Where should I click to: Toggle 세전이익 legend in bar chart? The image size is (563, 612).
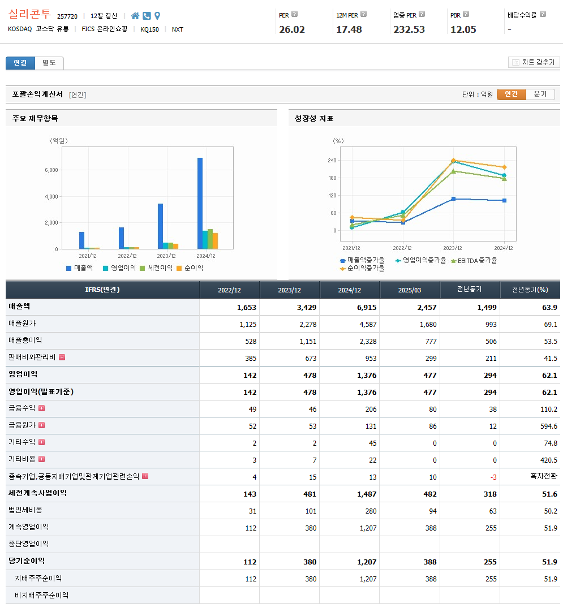pyautogui.click(x=156, y=268)
